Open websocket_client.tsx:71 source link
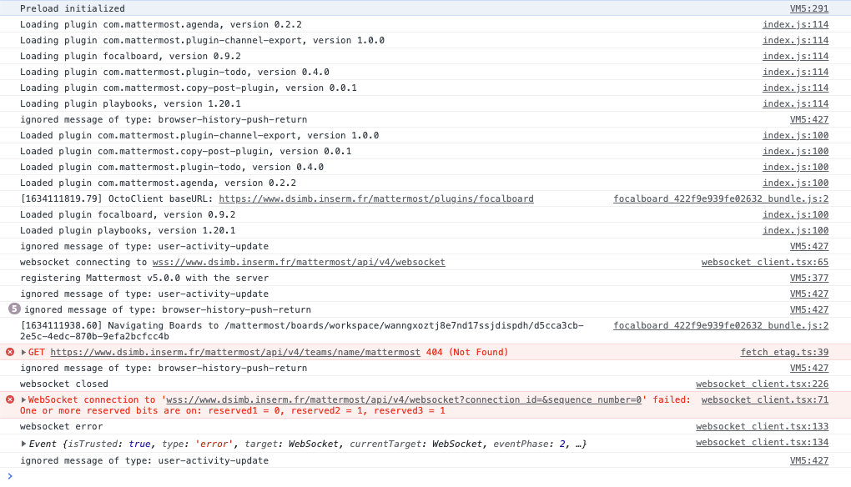 point(765,399)
